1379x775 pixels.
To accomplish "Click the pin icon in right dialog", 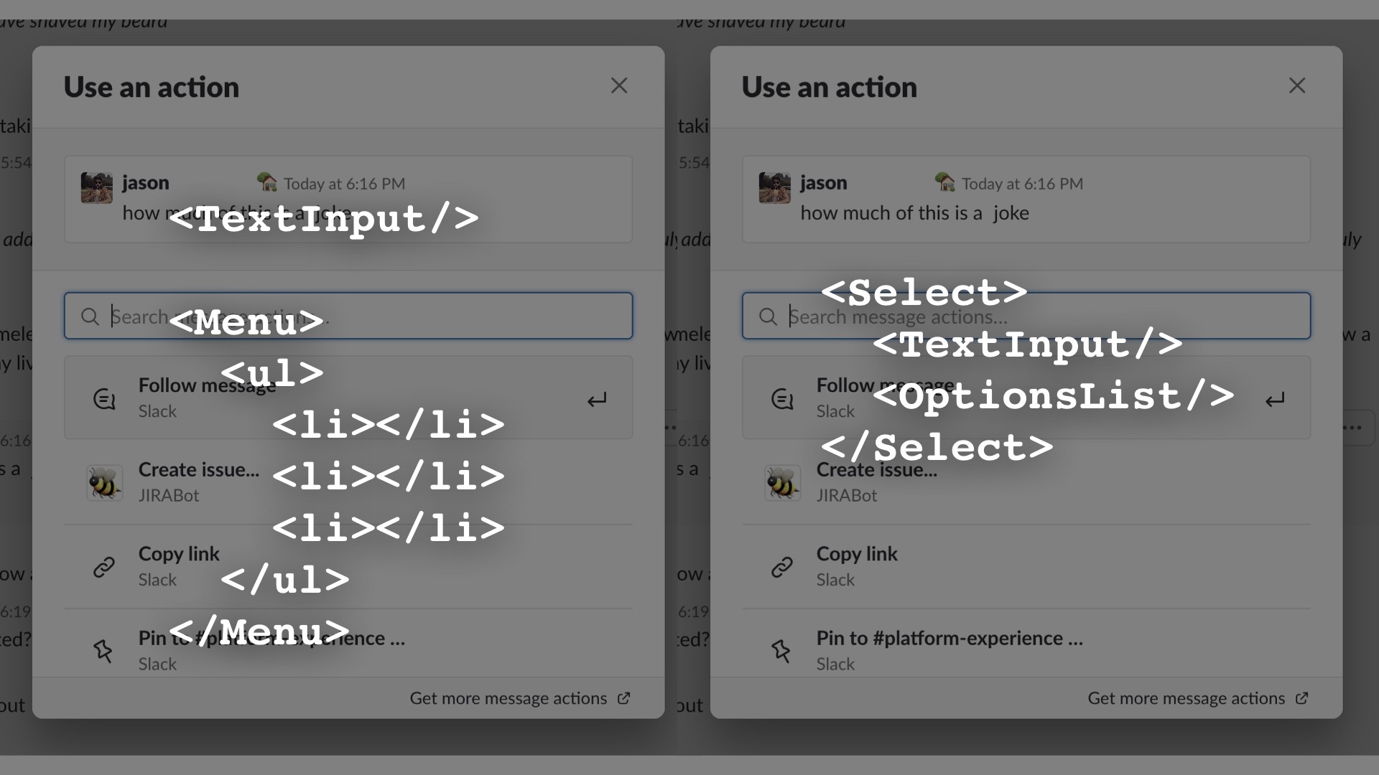I will 781,651.
